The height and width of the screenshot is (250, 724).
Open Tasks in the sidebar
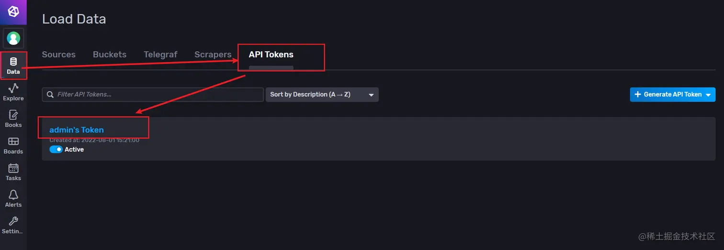[13, 173]
